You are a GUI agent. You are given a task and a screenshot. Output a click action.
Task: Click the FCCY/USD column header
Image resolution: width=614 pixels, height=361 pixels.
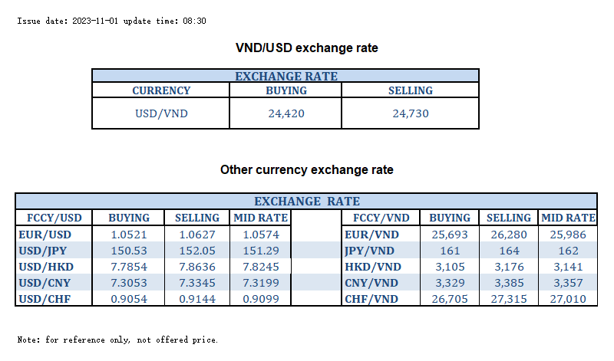pyautogui.click(x=49, y=218)
